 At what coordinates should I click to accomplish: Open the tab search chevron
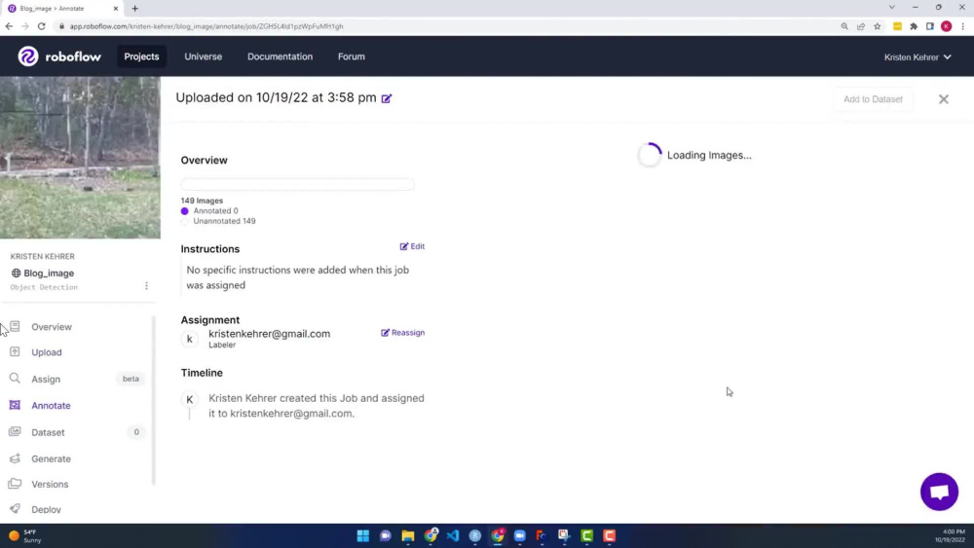click(x=891, y=8)
